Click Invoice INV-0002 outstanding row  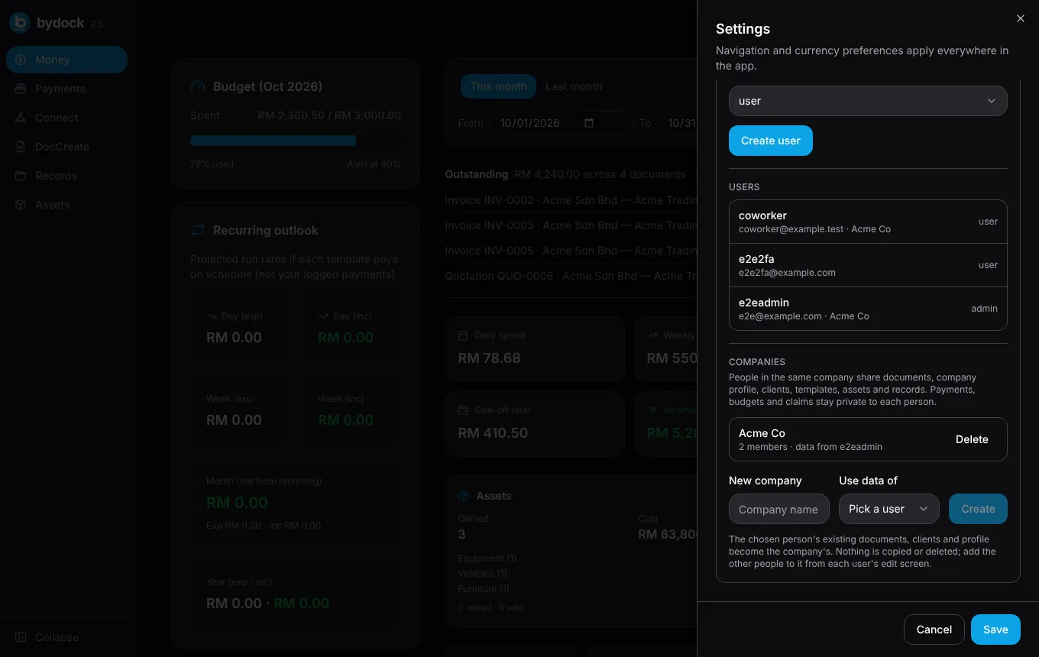tap(571, 200)
